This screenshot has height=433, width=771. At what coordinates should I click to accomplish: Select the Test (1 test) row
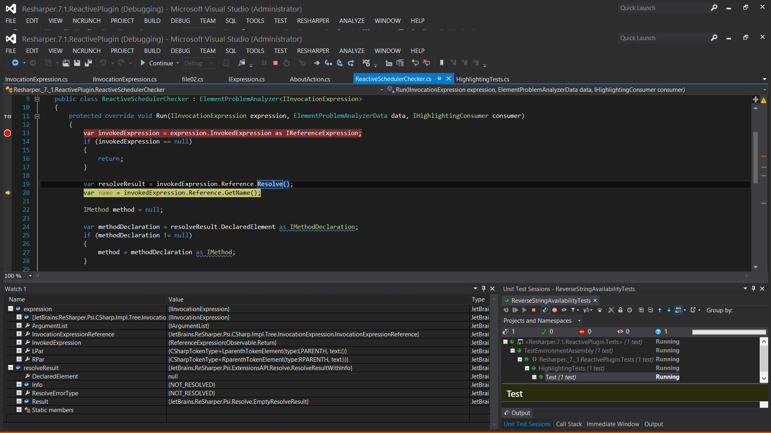[560, 377]
